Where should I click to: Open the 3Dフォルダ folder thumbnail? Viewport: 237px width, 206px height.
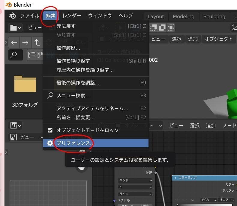click(x=25, y=84)
